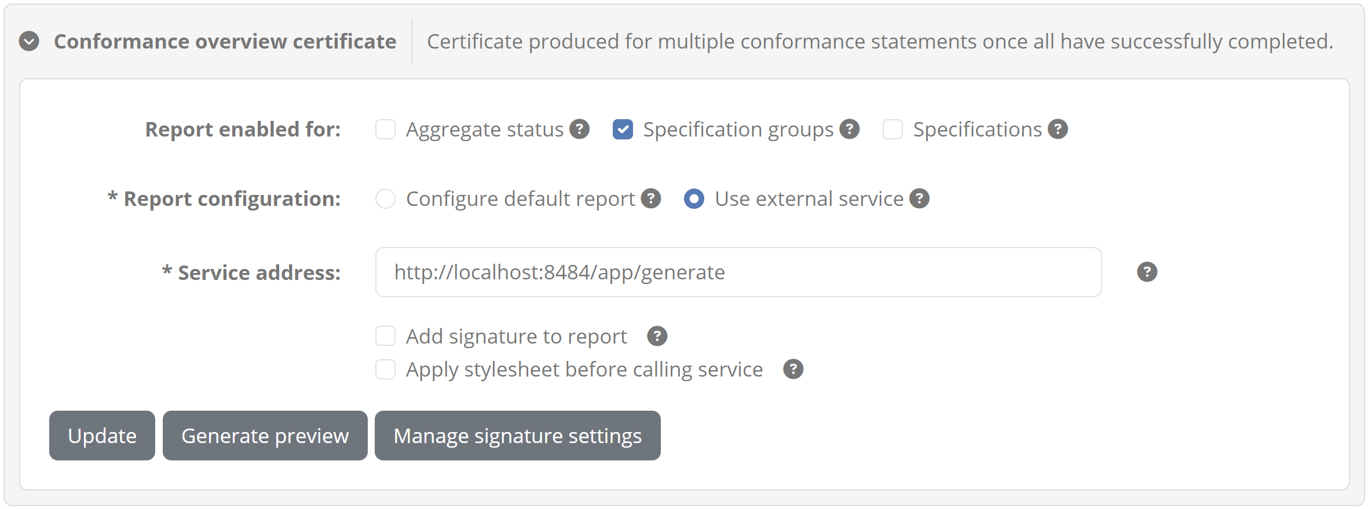Open Manage signature settings
The width and height of the screenshot is (1368, 509).
(x=518, y=436)
